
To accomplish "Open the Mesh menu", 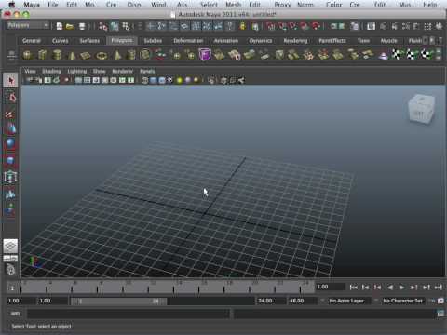I will click(233, 5).
